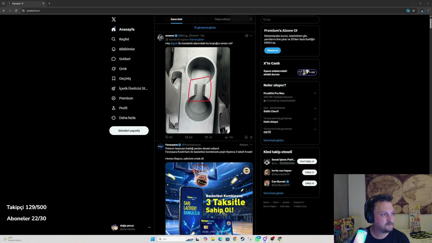This screenshot has height=243, width=432.
Task: Open Keşfet explore page
Action: pos(120,39)
